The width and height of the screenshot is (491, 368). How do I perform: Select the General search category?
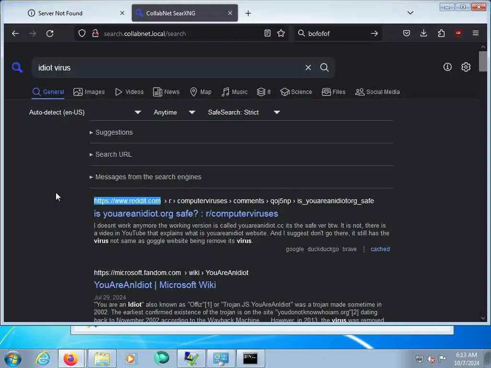[48, 92]
